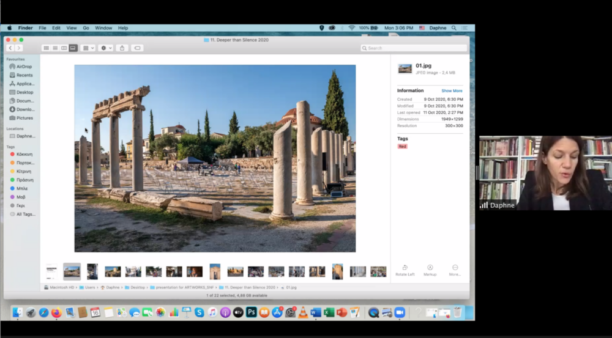Open the Window menu
Image resolution: width=612 pixels, height=338 pixels.
(103, 28)
